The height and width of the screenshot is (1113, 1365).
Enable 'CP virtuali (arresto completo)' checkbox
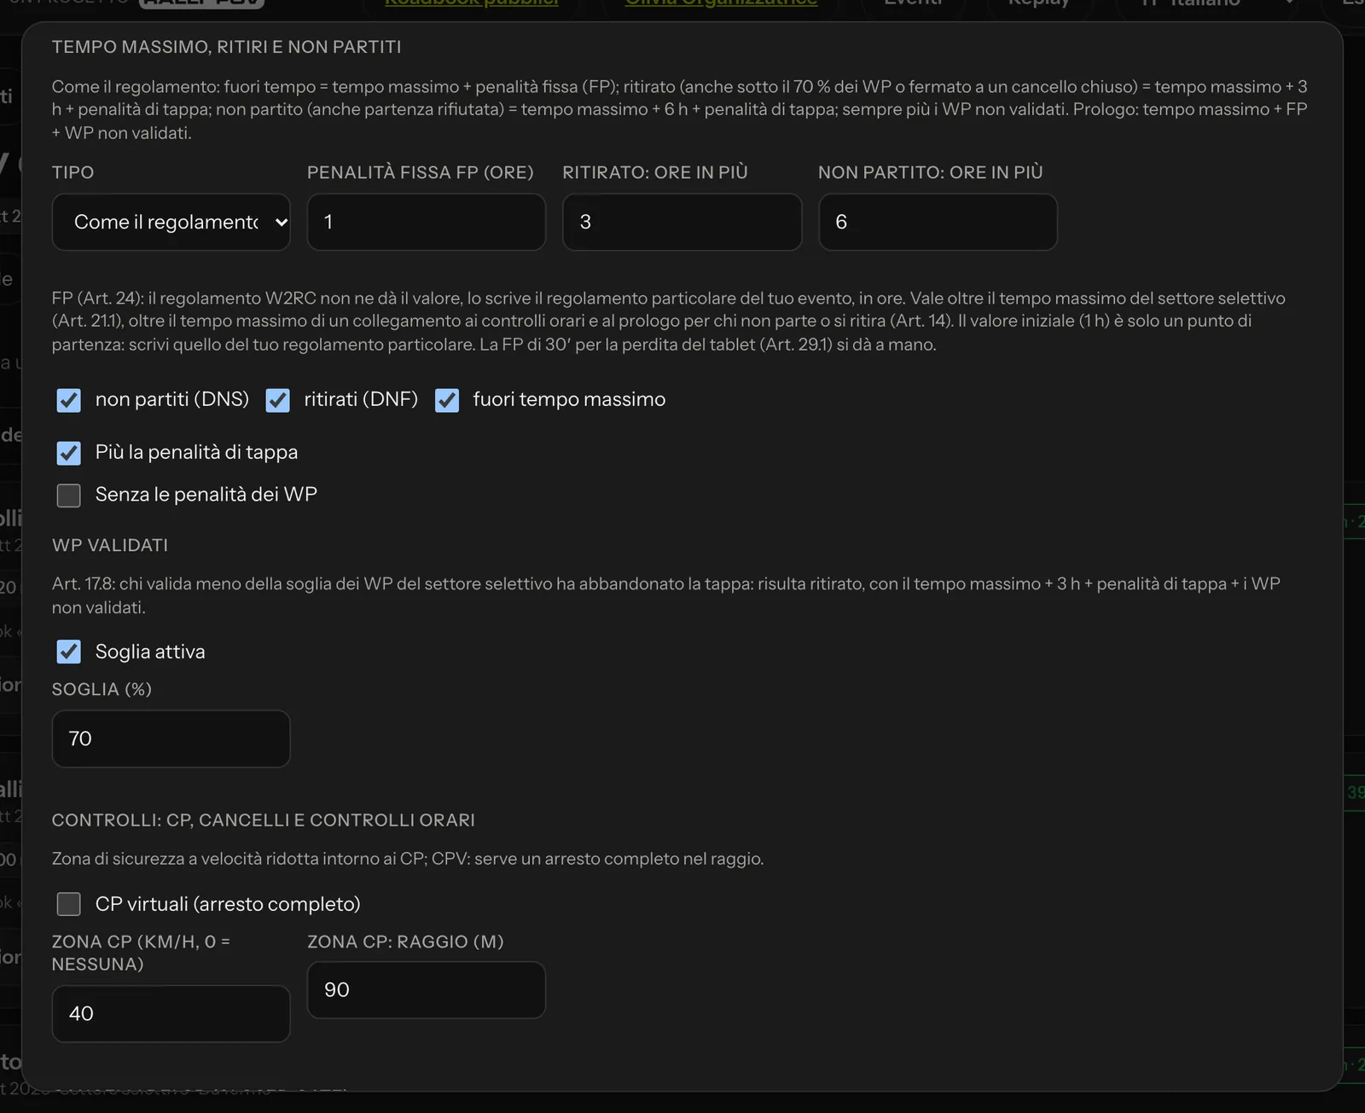68,904
